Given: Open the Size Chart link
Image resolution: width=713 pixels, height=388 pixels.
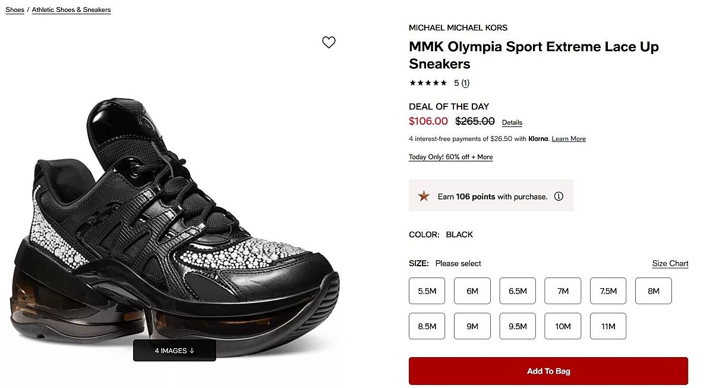Looking at the screenshot, I should 670,264.
